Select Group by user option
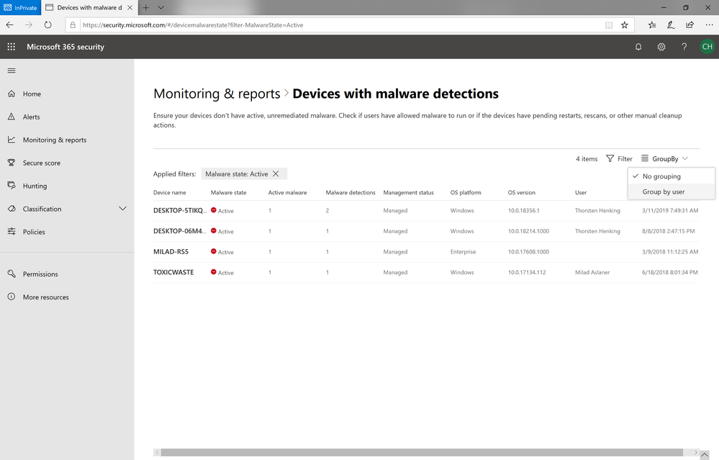 [x=671, y=191]
